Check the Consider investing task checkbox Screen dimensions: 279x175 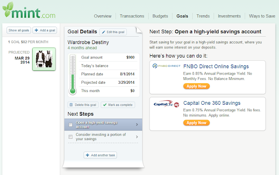pyautogui.click(x=71, y=137)
